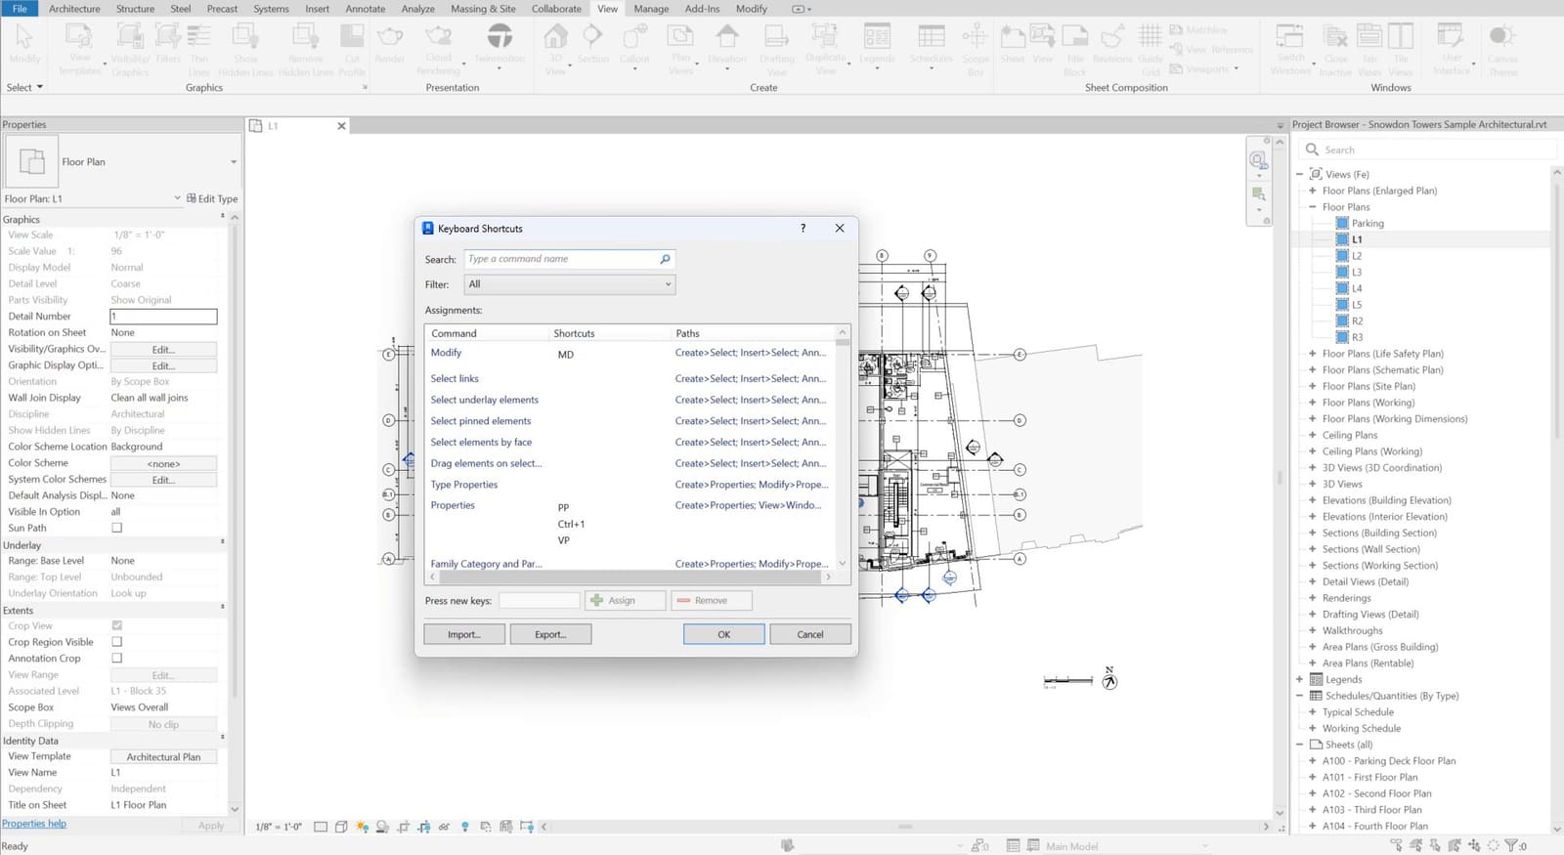Open the Properties help link
The image size is (1564, 855).
coord(34,824)
